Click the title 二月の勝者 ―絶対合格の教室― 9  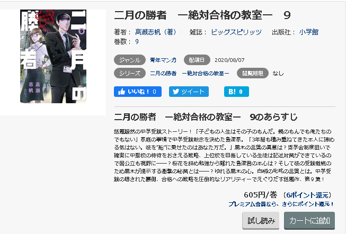pyautogui.click(x=202, y=15)
